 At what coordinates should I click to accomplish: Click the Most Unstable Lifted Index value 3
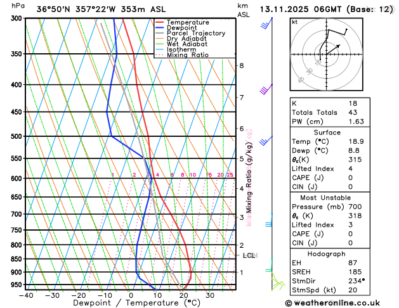pos(351,224)
